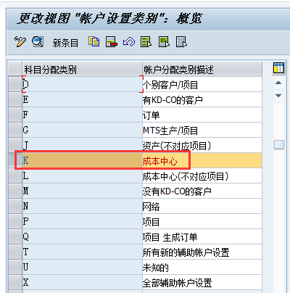Click the vertical scrollbar thumb
Screen dimensions: 290x293
point(279,144)
